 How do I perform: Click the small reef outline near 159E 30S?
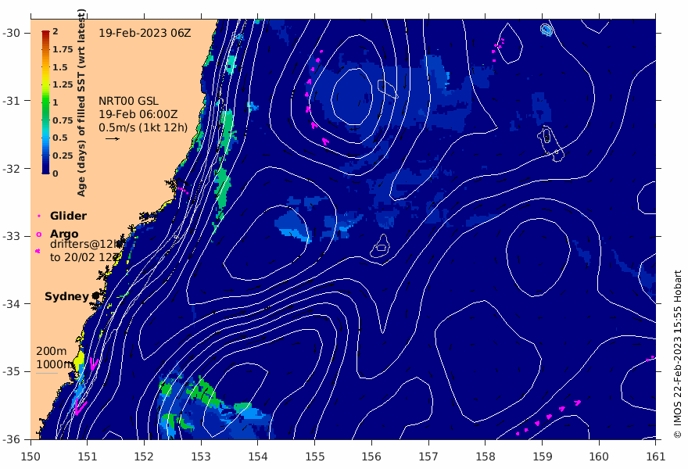(x=546, y=30)
